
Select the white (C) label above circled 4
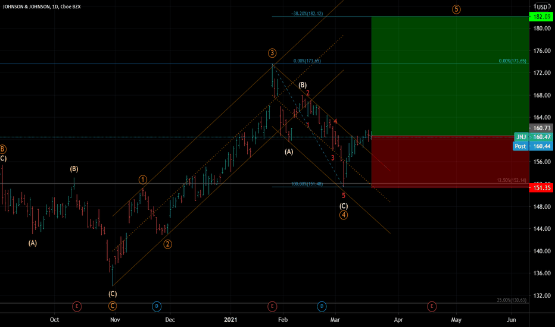pos(344,206)
